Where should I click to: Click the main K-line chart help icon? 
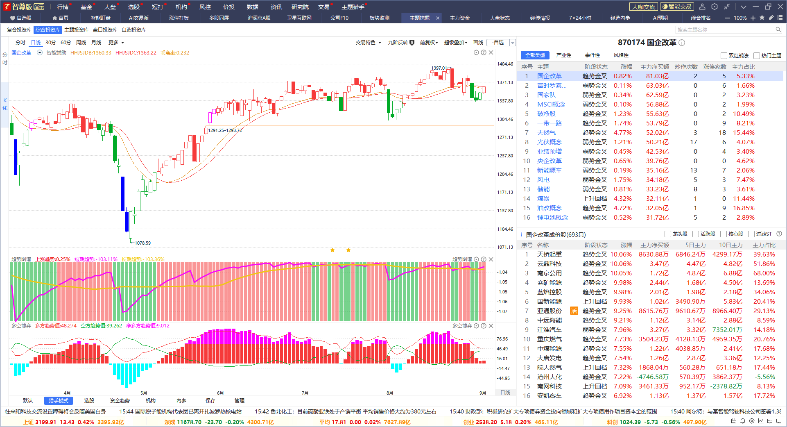click(484, 52)
